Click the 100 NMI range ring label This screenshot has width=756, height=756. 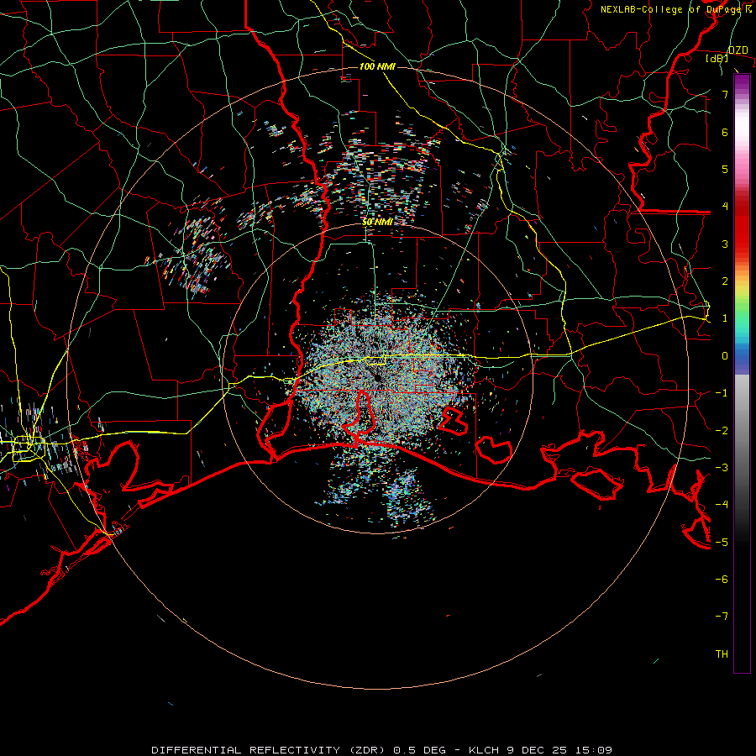377,66
